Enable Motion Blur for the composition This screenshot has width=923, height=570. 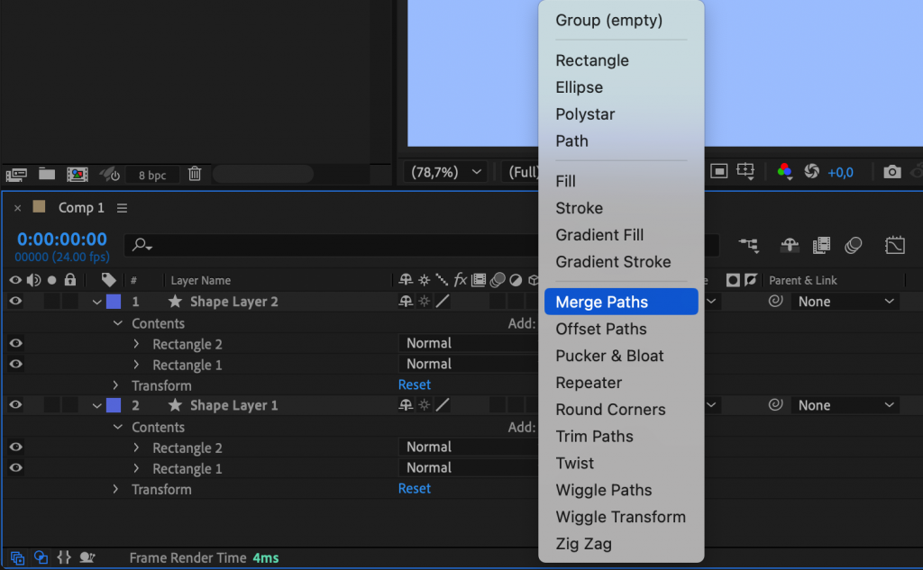point(854,245)
